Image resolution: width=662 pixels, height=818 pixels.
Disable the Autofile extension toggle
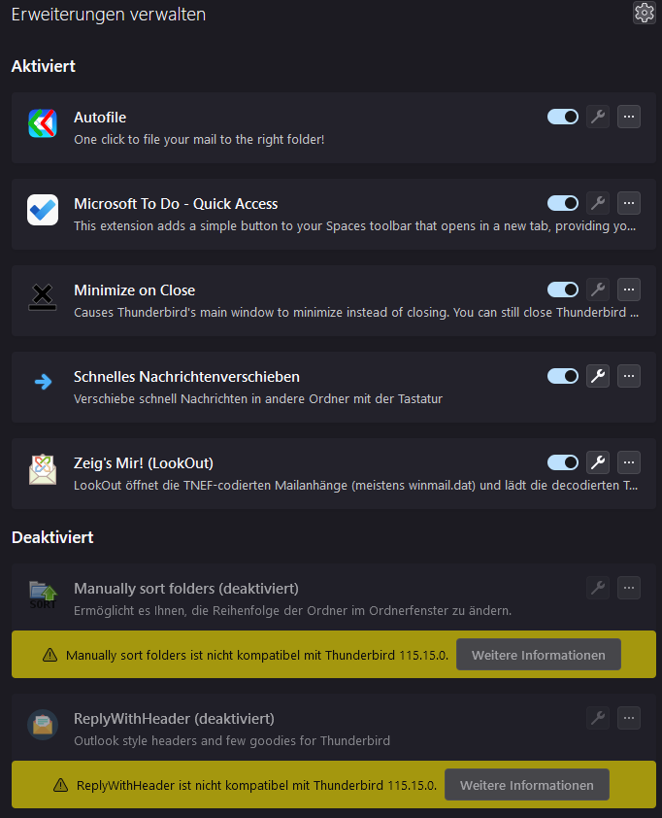(x=563, y=117)
